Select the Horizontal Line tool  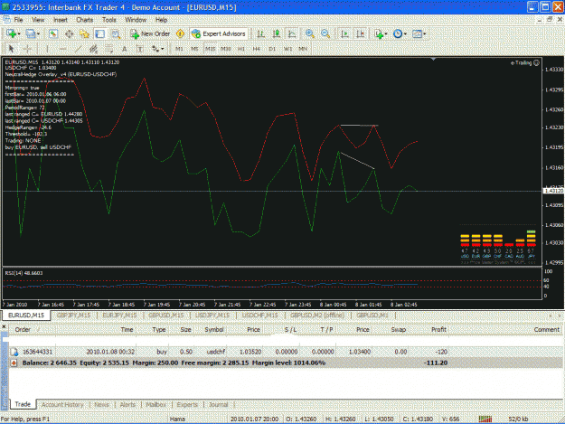[62, 49]
